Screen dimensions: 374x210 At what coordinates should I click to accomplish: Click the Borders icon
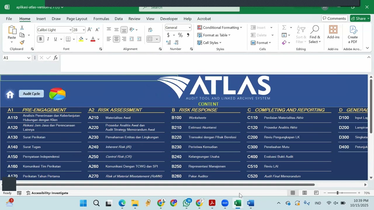point(68,39)
